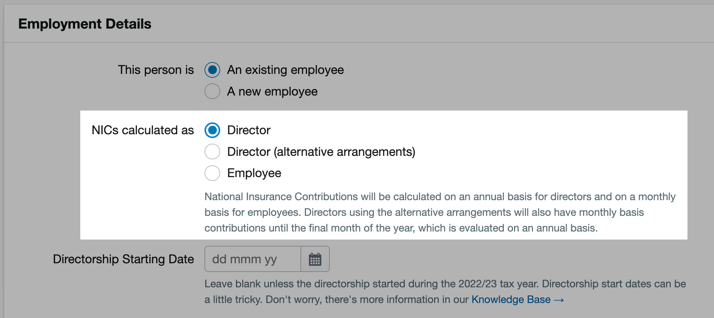Click the 'NICs calculated as' field label
714x318 pixels.
pyautogui.click(x=143, y=130)
